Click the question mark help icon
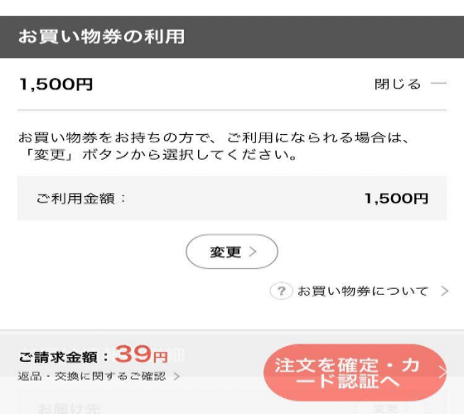 point(281,291)
